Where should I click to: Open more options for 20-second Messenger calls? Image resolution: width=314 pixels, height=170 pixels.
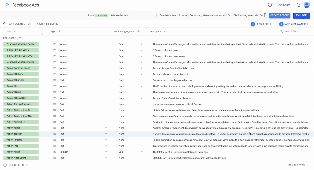point(41,44)
